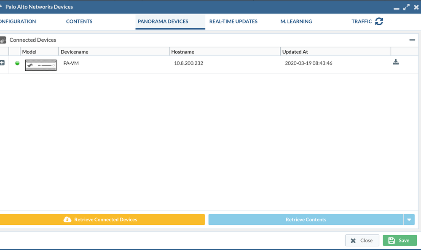Go to the Traffic tab

(x=362, y=22)
